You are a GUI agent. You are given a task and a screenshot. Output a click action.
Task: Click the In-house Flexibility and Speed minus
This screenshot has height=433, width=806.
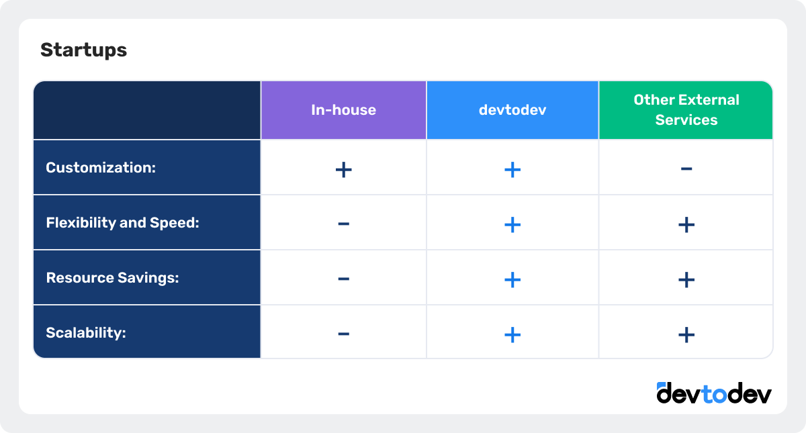[x=343, y=224]
